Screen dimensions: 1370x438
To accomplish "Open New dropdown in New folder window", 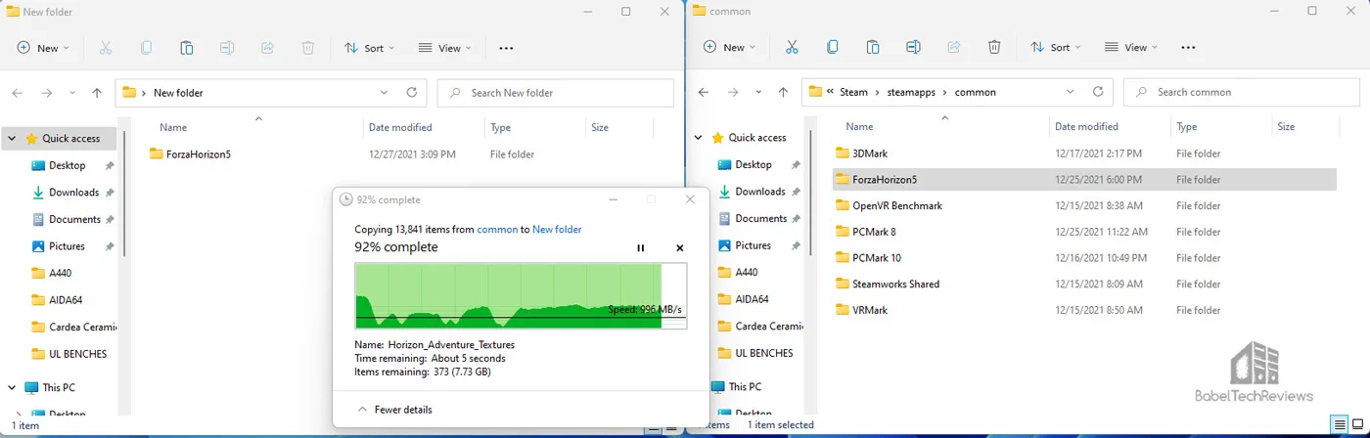I will 44,47.
